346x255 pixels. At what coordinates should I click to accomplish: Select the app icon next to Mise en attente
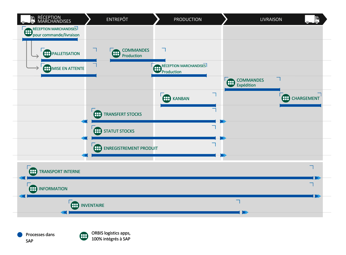coord(47,68)
